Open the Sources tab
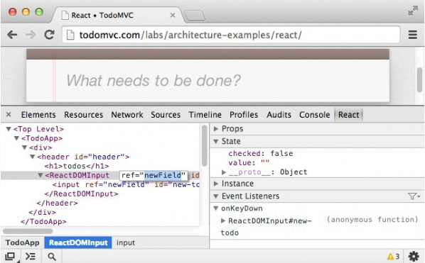 pyautogui.click(x=166, y=115)
